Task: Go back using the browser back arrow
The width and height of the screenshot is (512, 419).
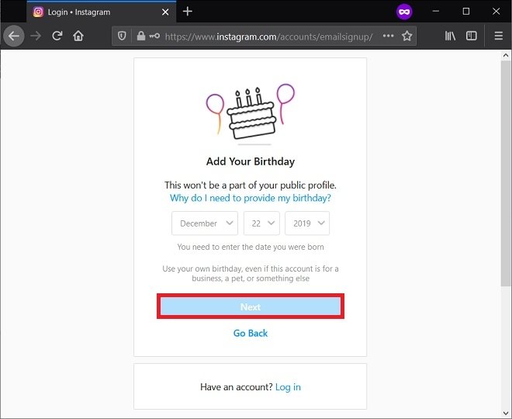Action: click(x=14, y=36)
